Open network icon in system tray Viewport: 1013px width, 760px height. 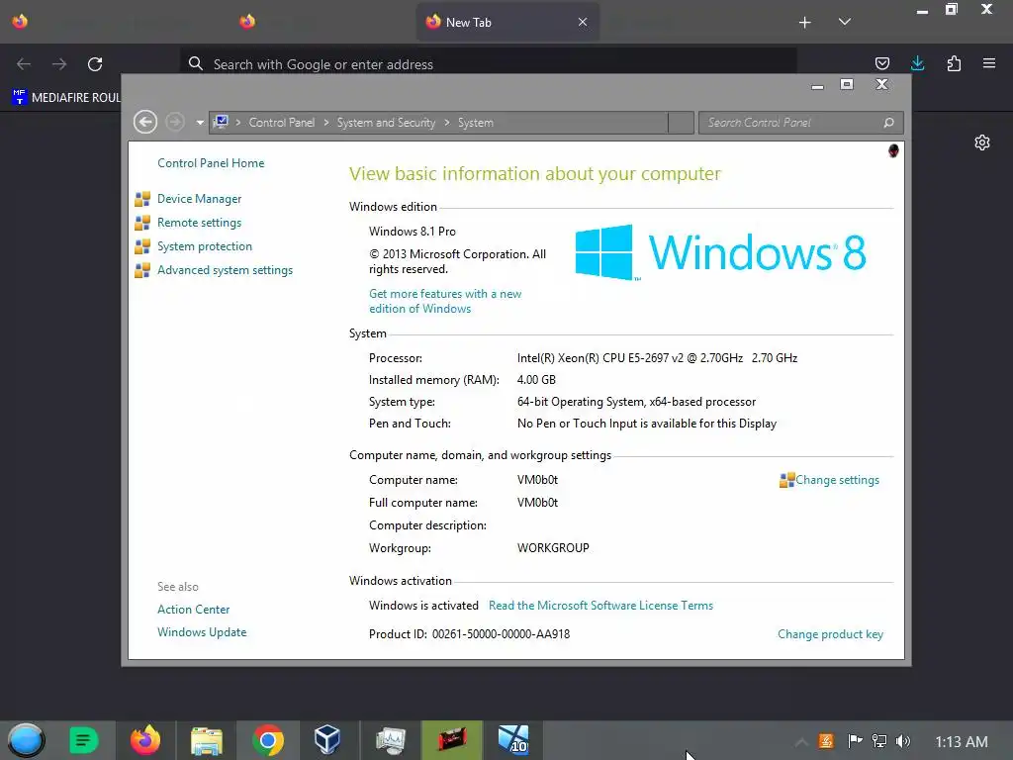point(879,741)
